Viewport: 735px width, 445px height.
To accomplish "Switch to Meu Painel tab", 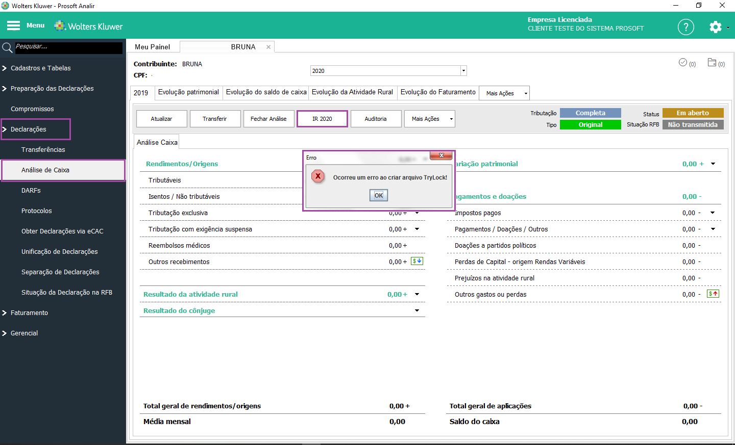I will click(153, 47).
